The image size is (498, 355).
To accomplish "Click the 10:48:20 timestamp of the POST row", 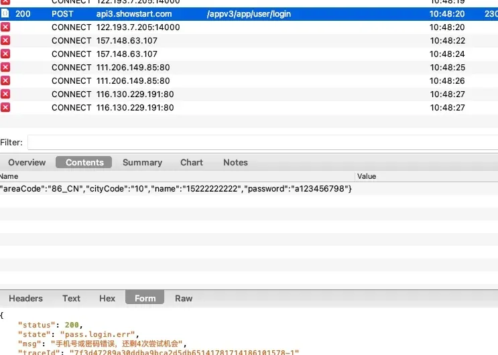I will pyautogui.click(x=447, y=13).
